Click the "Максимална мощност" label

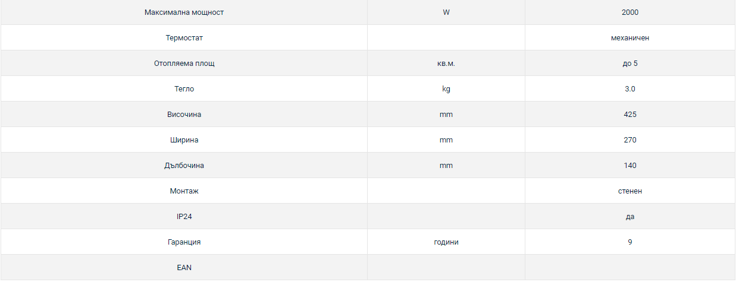click(x=184, y=12)
